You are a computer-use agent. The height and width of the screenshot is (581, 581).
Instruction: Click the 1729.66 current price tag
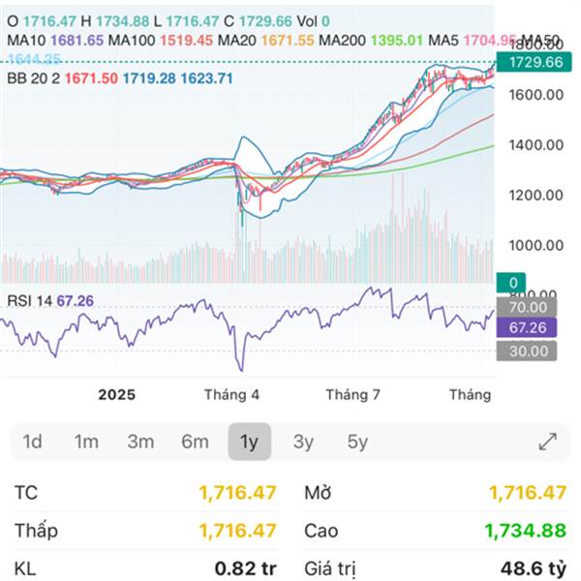tap(535, 62)
